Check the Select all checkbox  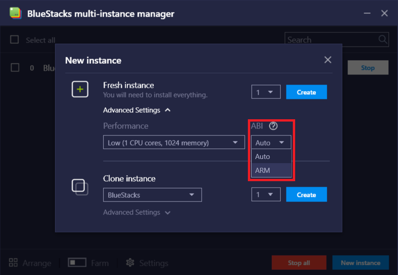click(14, 39)
